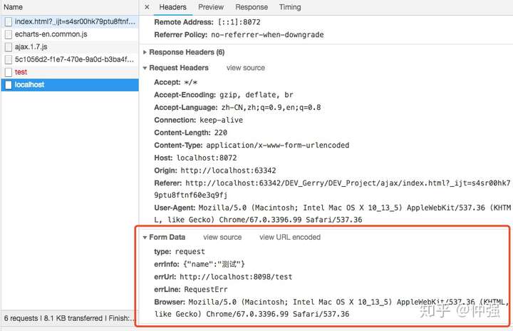
Task: Collapse the Form Data section
Action: click(x=145, y=238)
